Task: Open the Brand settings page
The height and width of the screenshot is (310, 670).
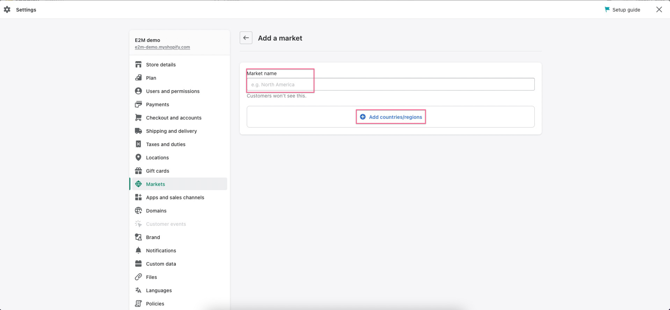Action: coord(153,237)
